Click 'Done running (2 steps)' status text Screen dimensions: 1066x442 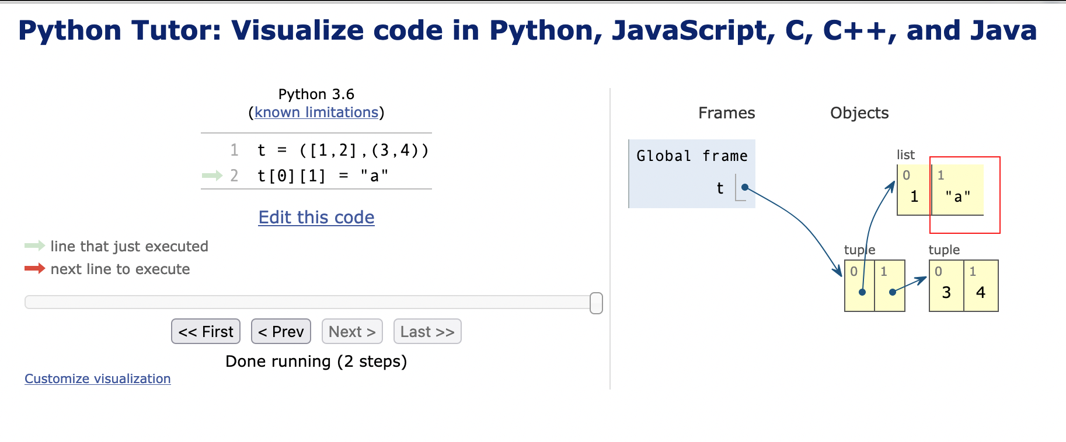pos(316,361)
